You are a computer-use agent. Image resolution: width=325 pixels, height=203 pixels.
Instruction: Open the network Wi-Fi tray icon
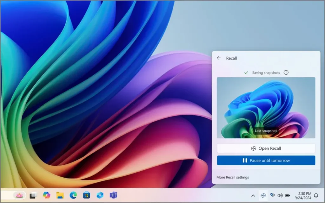(x=273, y=195)
